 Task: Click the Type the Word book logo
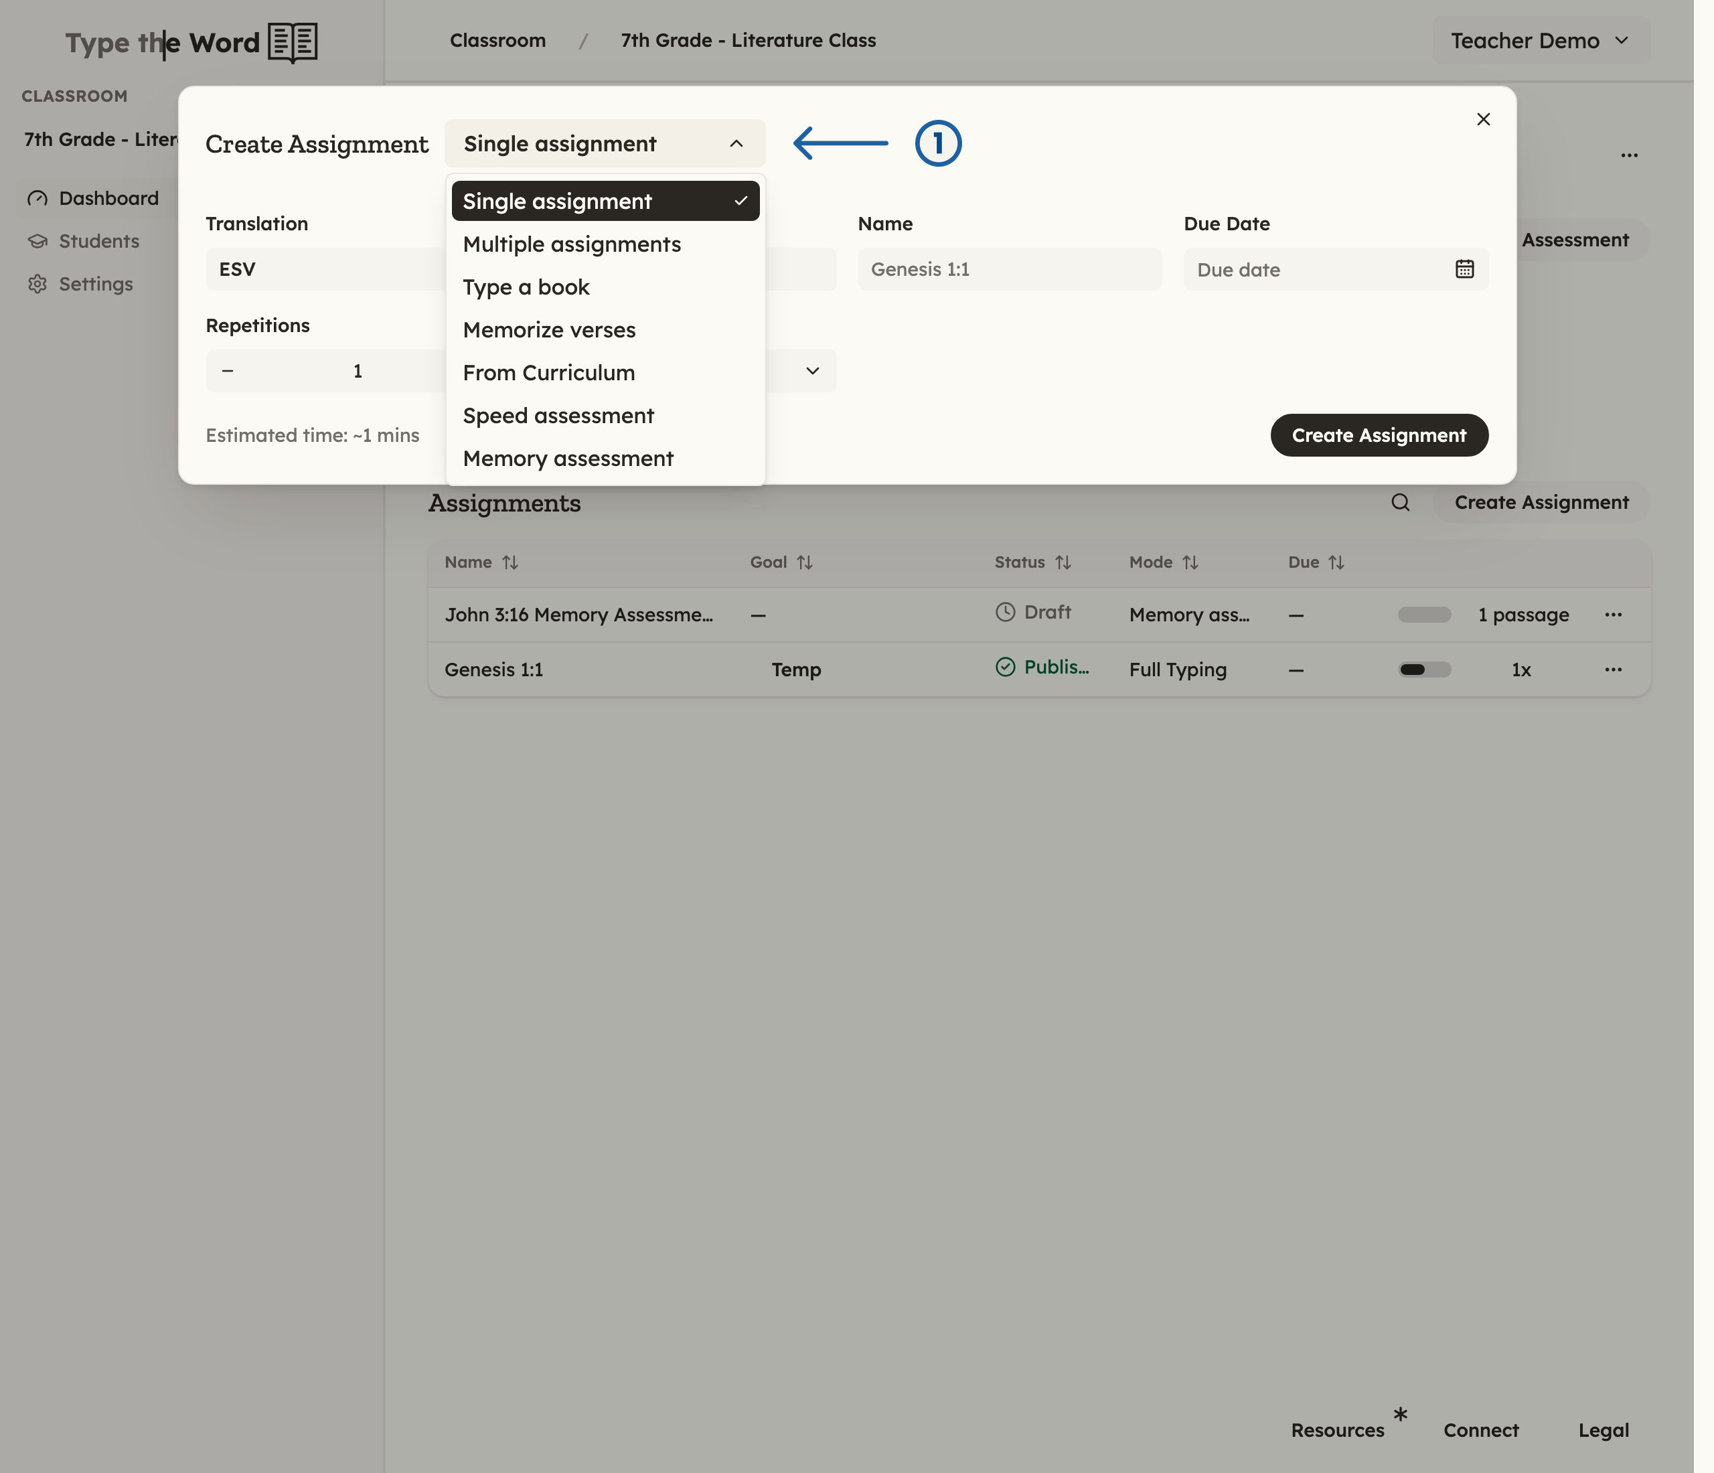(293, 42)
